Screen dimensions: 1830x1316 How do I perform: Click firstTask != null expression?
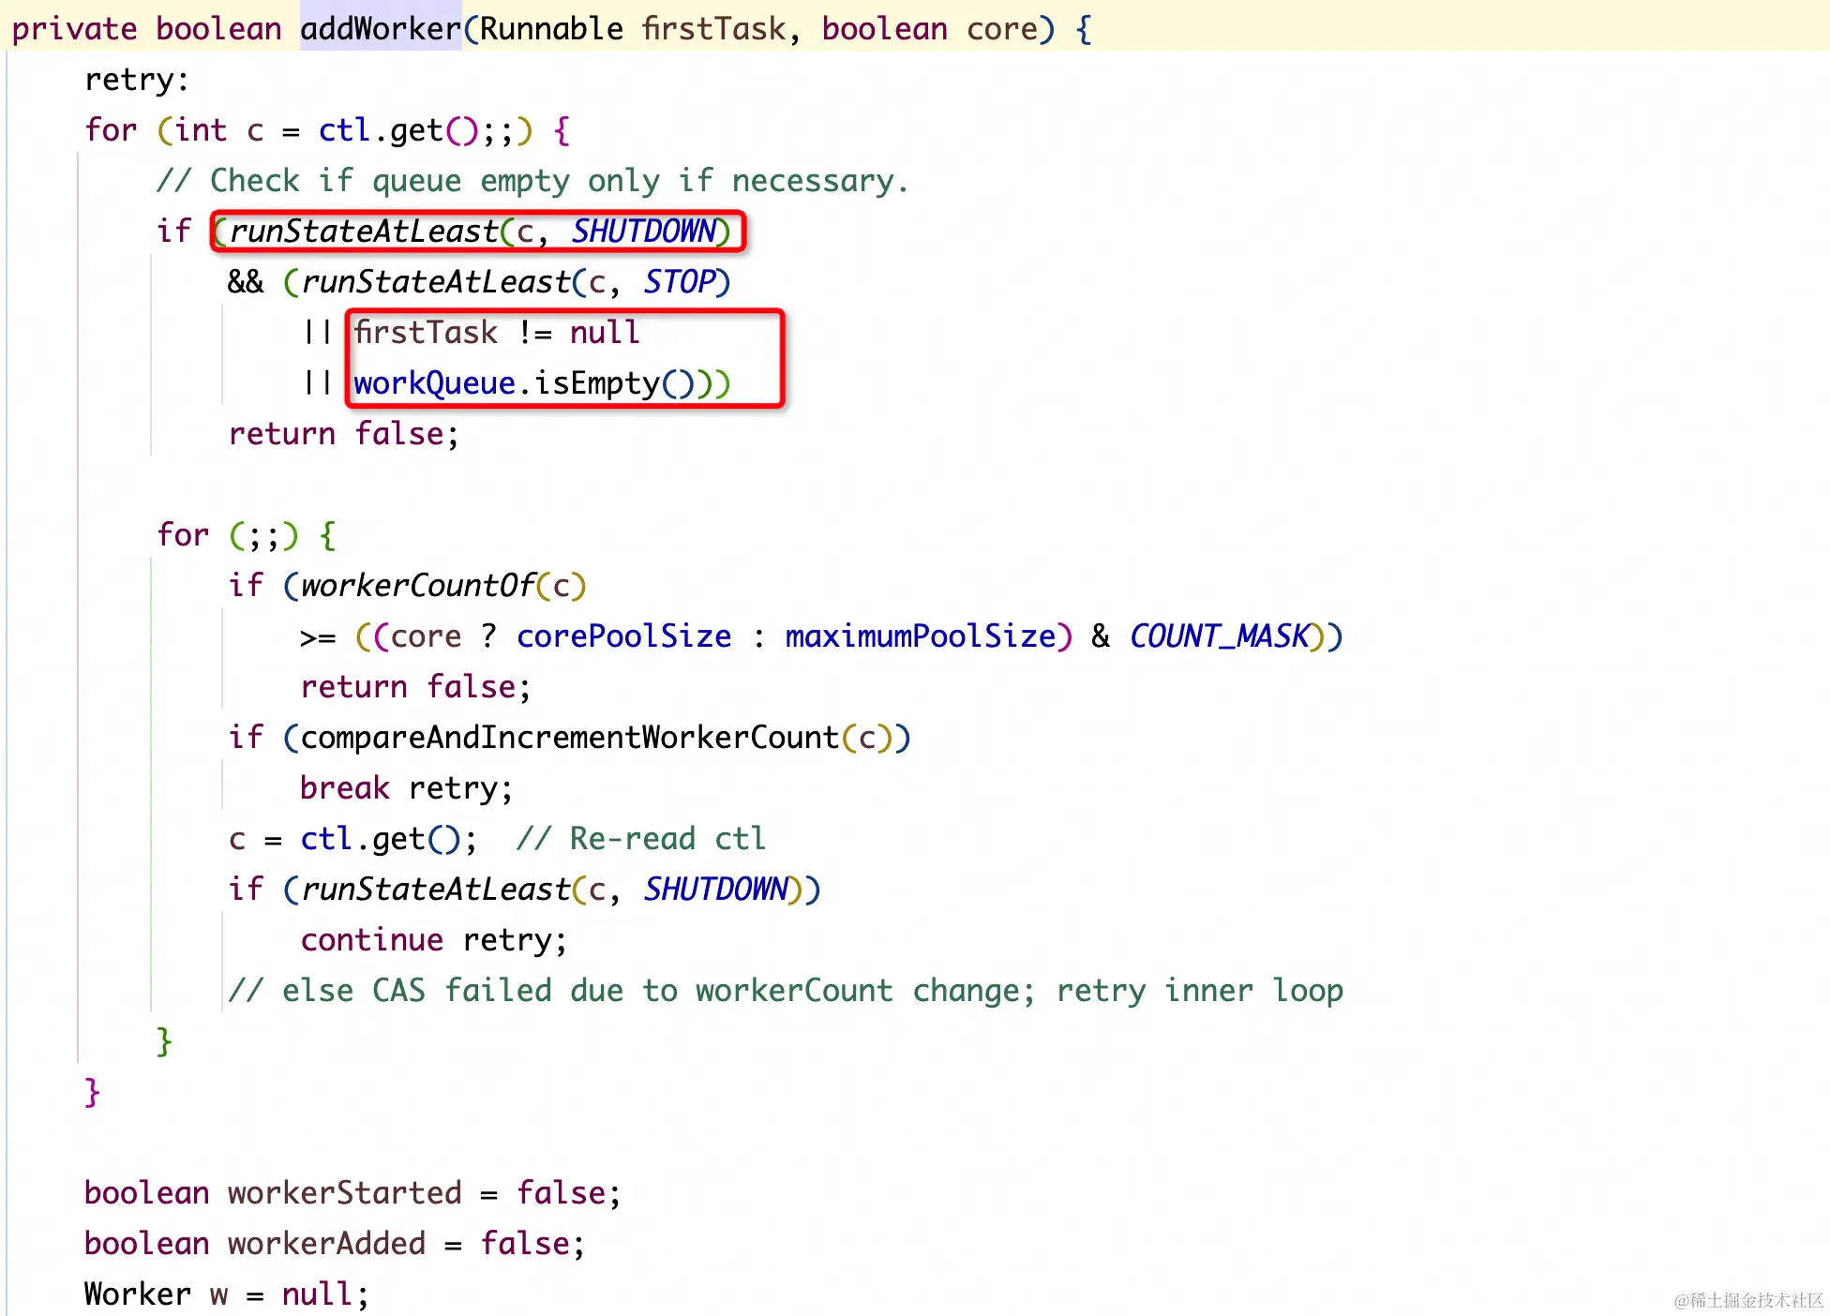pyautogui.click(x=496, y=332)
